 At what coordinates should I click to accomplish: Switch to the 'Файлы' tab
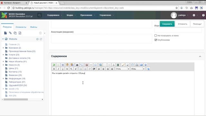coord(33,27)
